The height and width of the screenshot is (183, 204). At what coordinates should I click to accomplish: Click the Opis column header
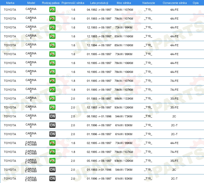coord(196,3)
